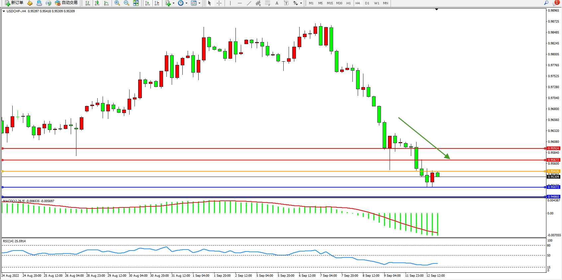Click the green arrow drawn on chart
Viewport: 562px width, 280px height.
(424, 138)
